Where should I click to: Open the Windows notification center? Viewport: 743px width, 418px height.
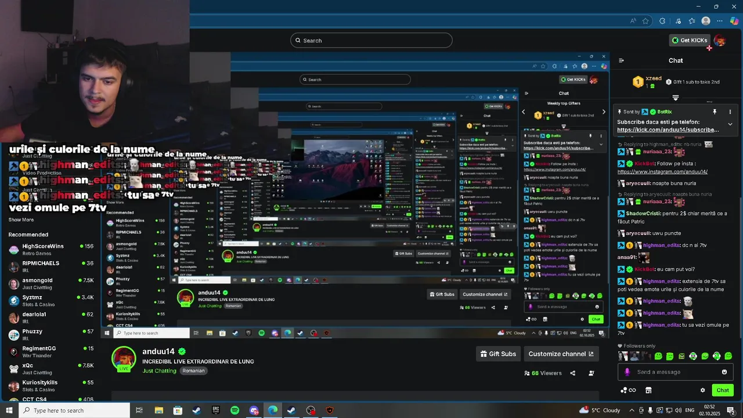click(x=731, y=410)
